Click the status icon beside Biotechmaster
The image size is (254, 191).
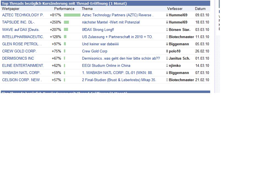[x=167, y=37]
